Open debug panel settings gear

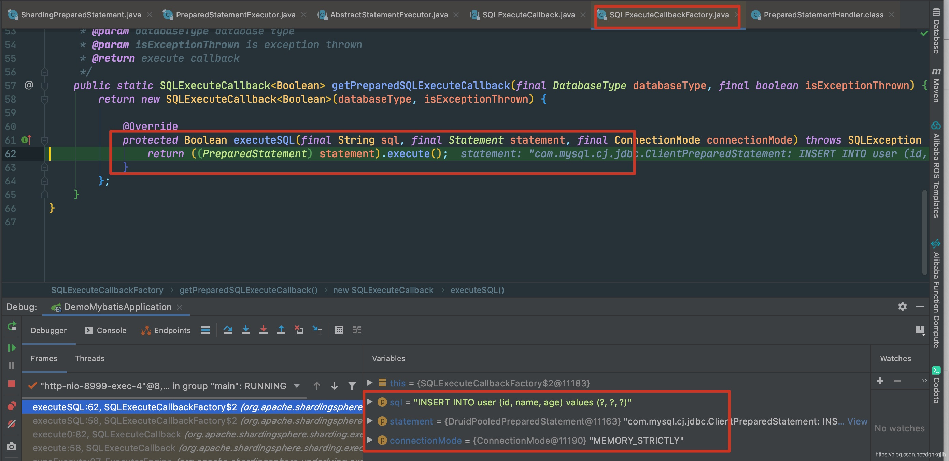point(902,307)
